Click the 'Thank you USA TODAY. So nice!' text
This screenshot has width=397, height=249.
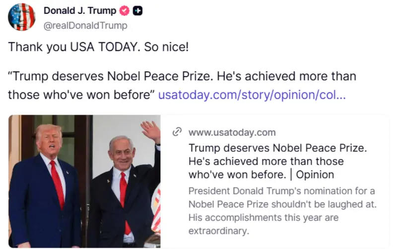point(98,47)
